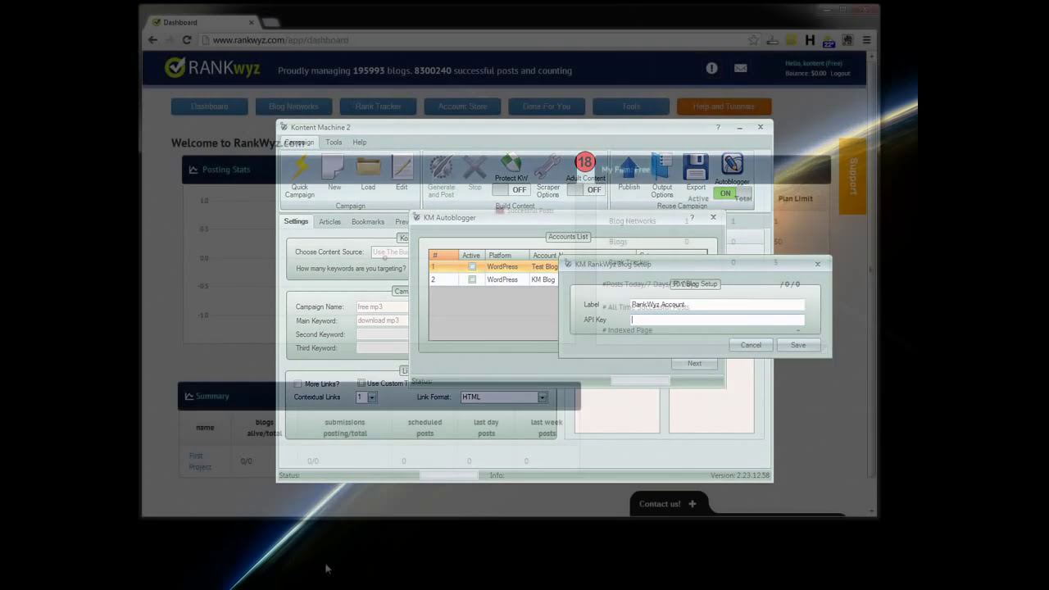This screenshot has width=1049, height=590.
Task: Click the Autoblogger icon
Action: coord(732,164)
